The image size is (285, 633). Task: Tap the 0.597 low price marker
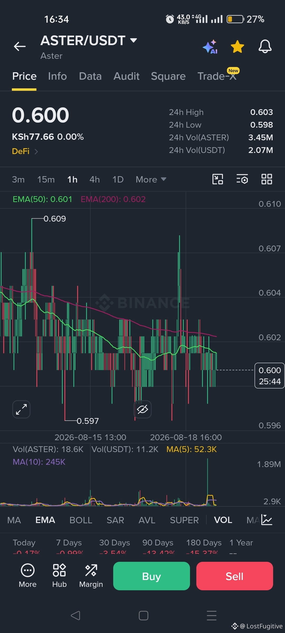point(88,421)
